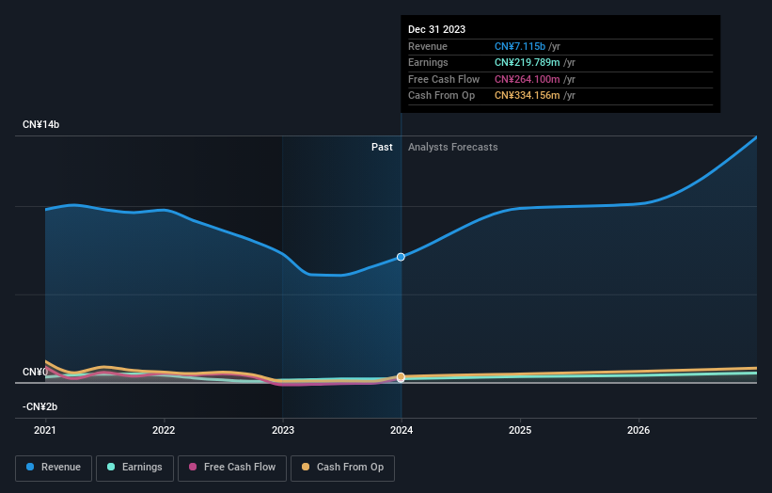The image size is (772, 493).
Task: Click the Cash From Op label in tooltip
Action: pos(442,96)
